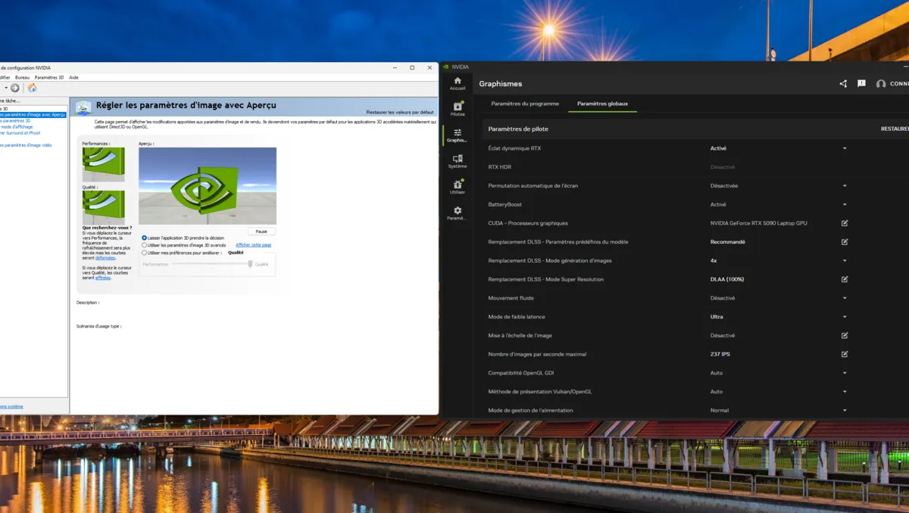Viewport: 909px width, 513px height.
Task: Select Utiliser les paramètres d'image 3D avancés
Action: (x=145, y=245)
